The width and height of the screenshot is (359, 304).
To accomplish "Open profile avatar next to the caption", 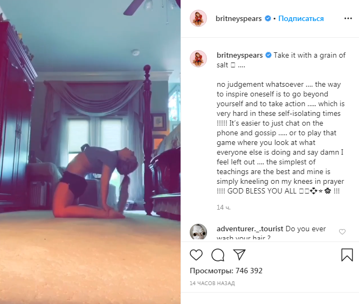I will [198, 59].
